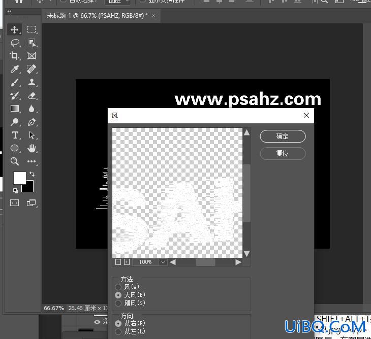
Task: Select the Horizontal Type tool
Action: [15, 135]
